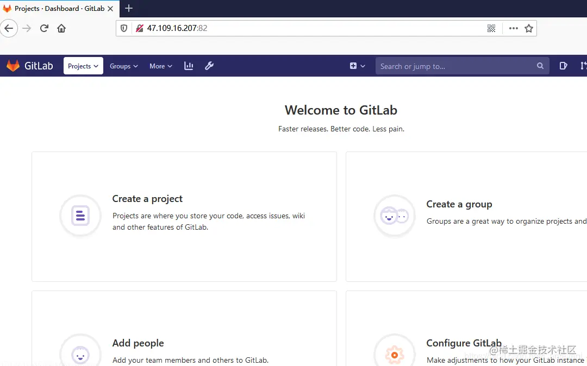Click the insecure connection lock icon
The height and width of the screenshot is (366, 587).
pos(139,28)
